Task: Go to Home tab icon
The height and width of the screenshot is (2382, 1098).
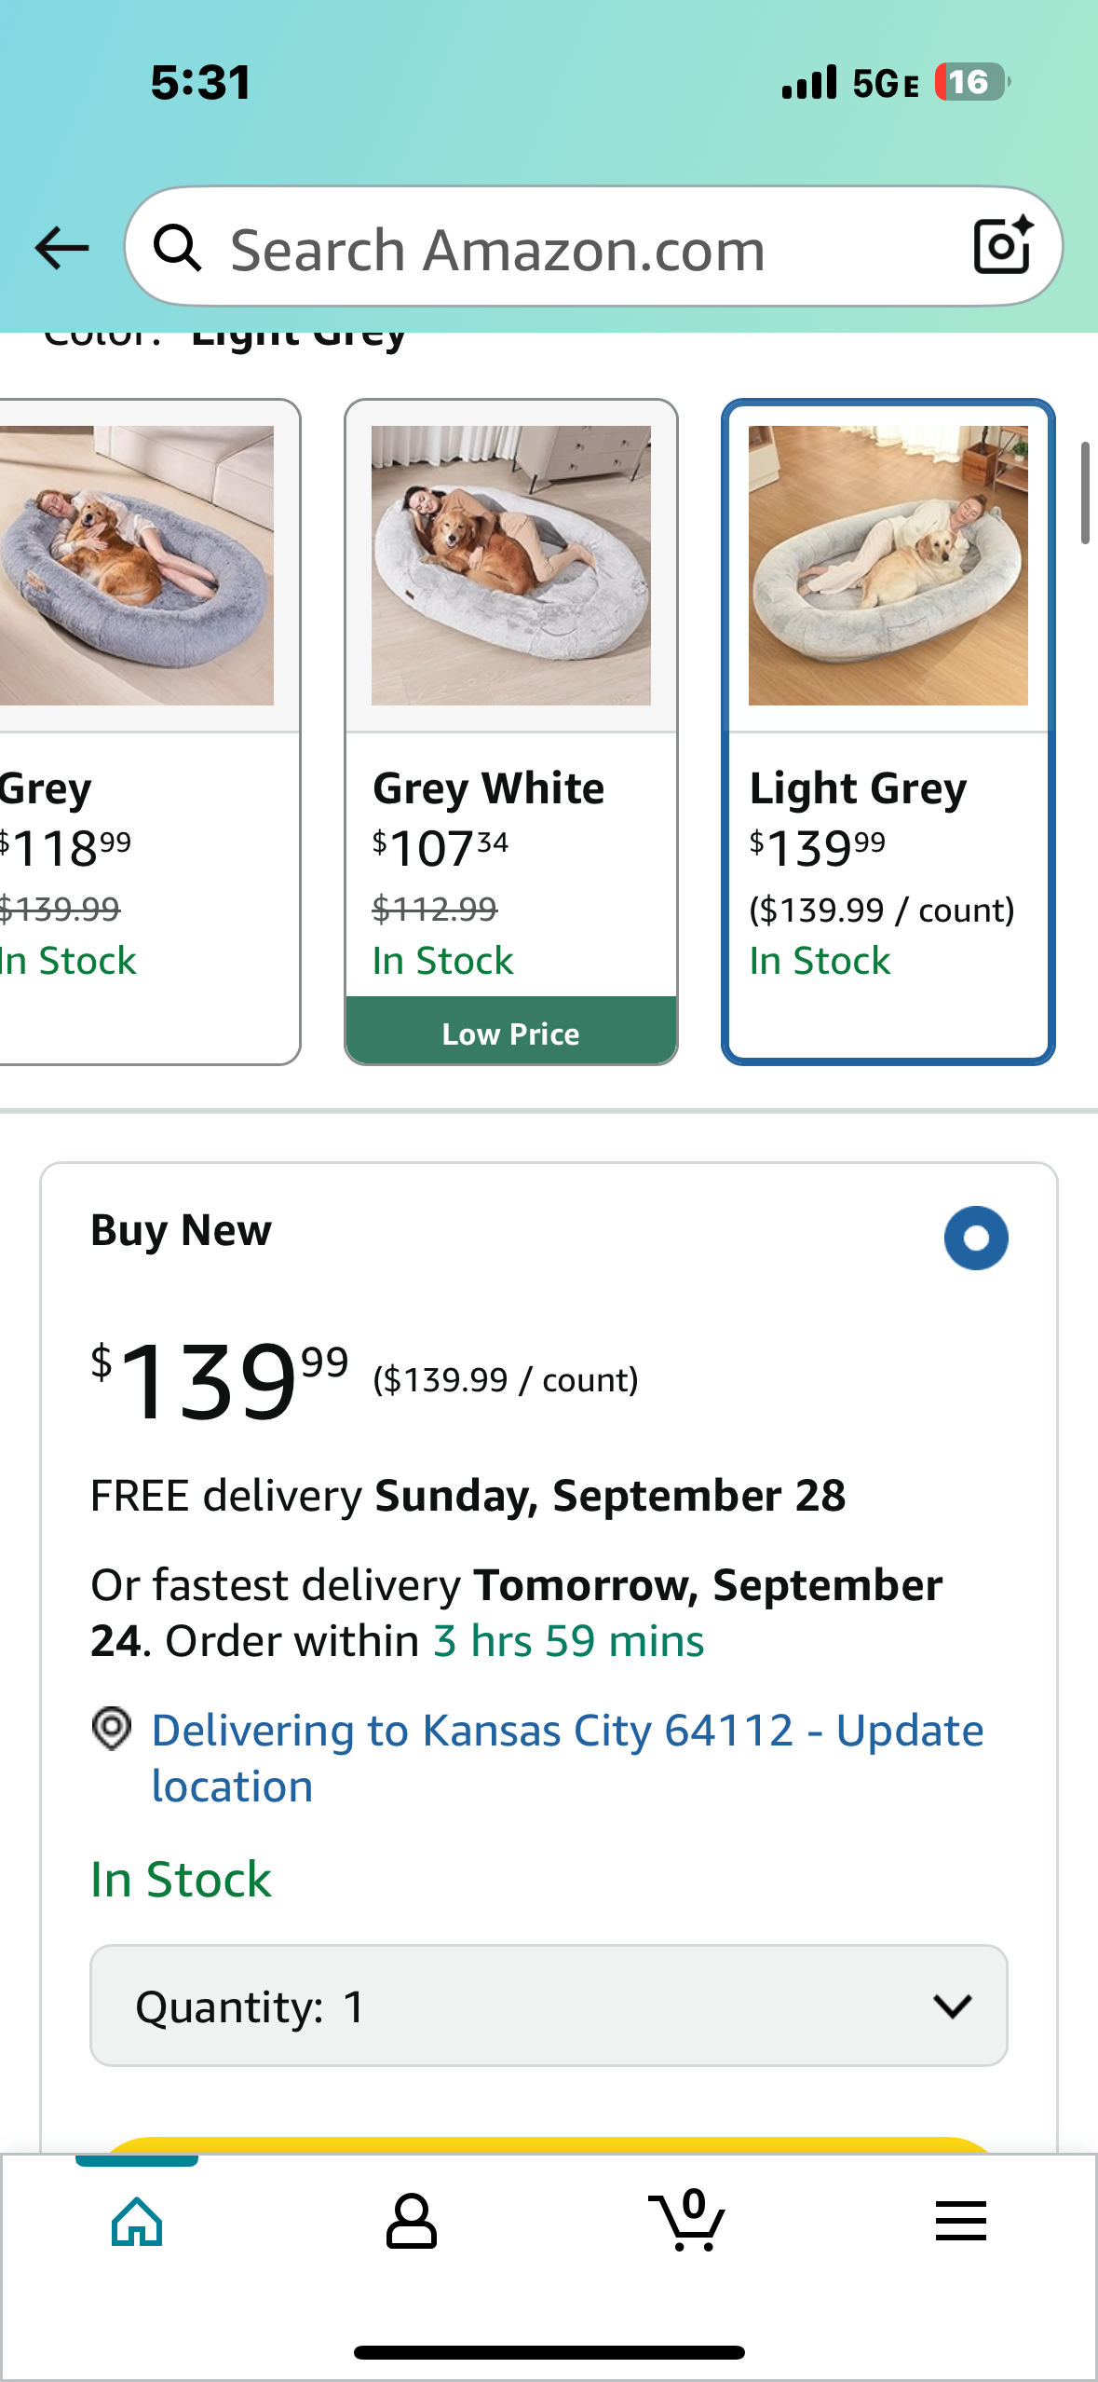Action: (137, 2222)
